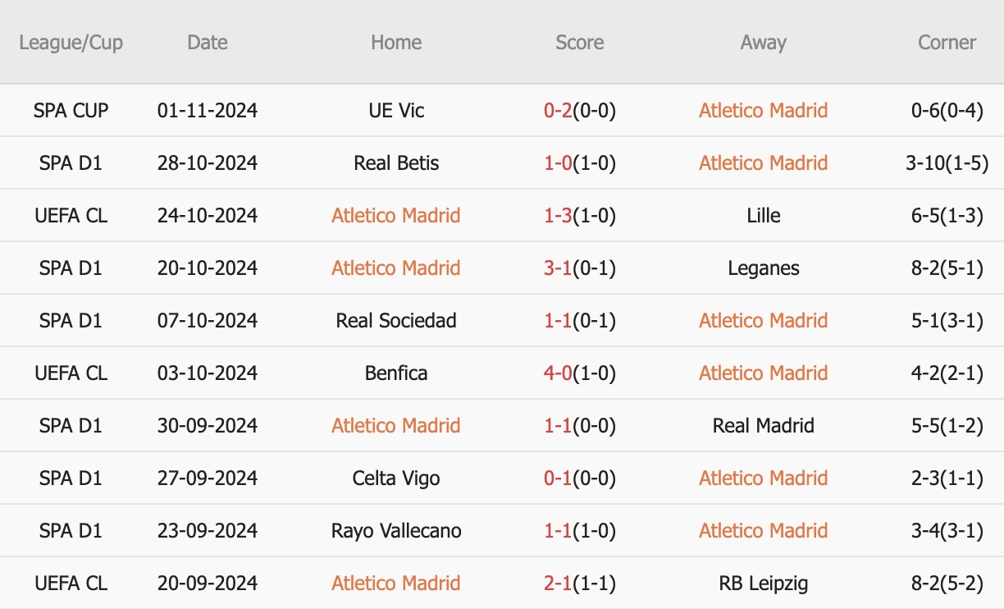The image size is (1004, 609).
Task: Open the Celta Vigo team link
Action: [396, 478]
